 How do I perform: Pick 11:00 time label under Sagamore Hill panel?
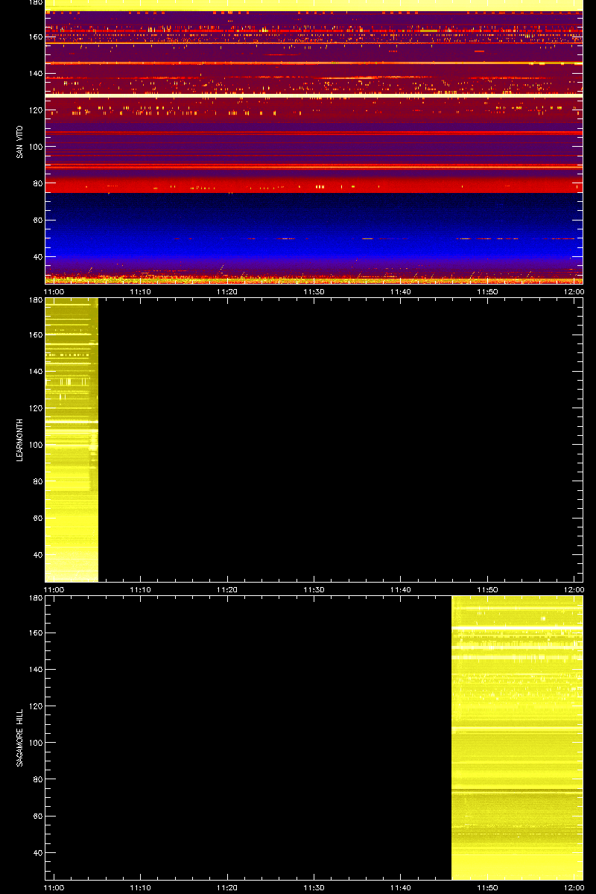54,888
